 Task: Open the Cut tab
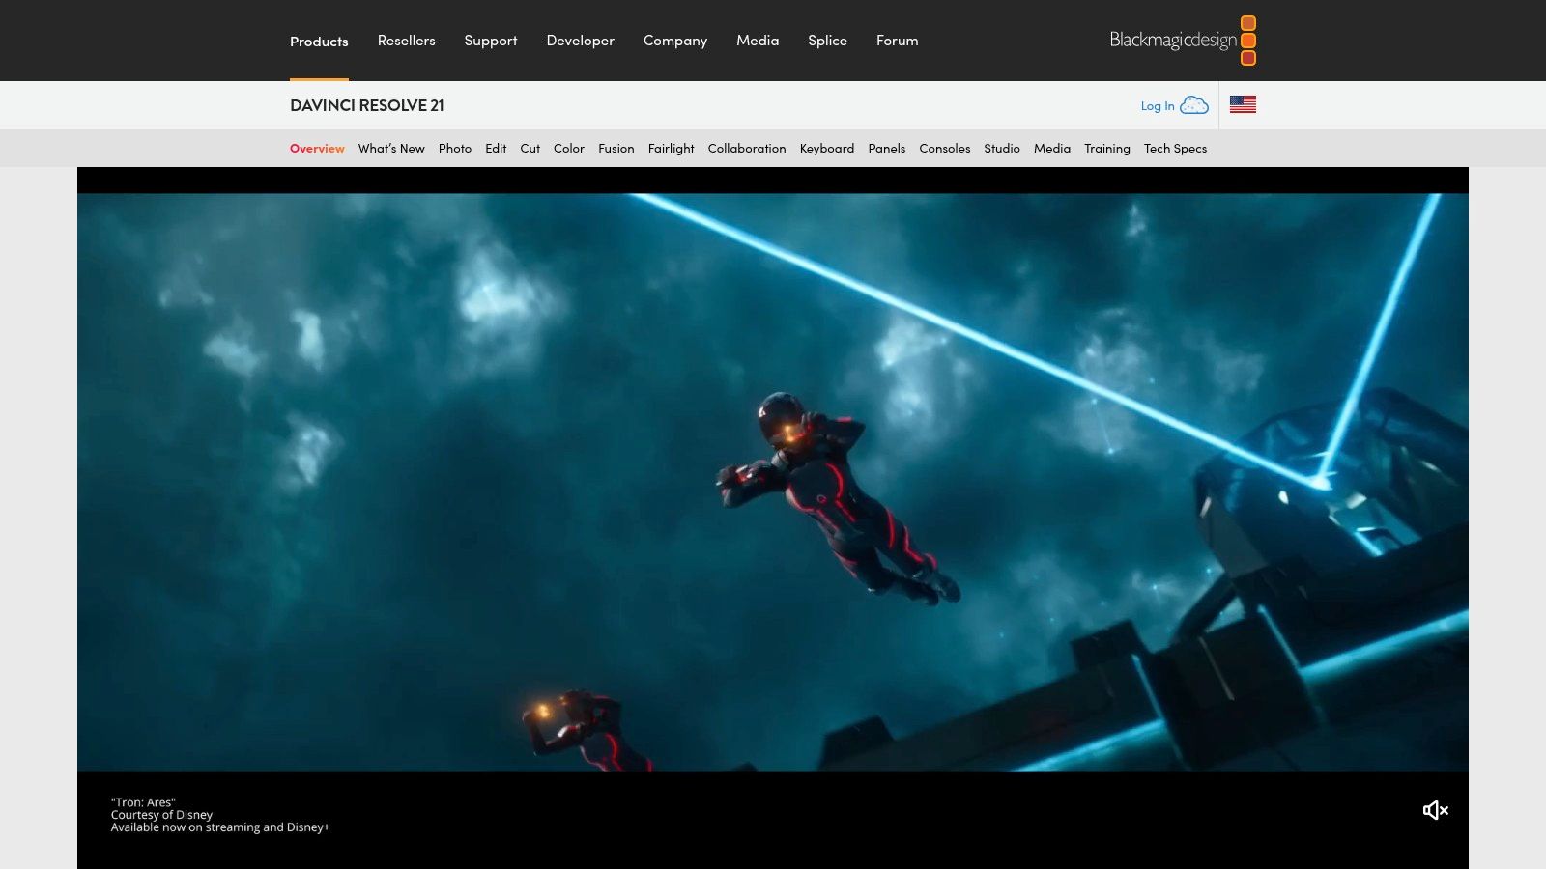(x=530, y=149)
